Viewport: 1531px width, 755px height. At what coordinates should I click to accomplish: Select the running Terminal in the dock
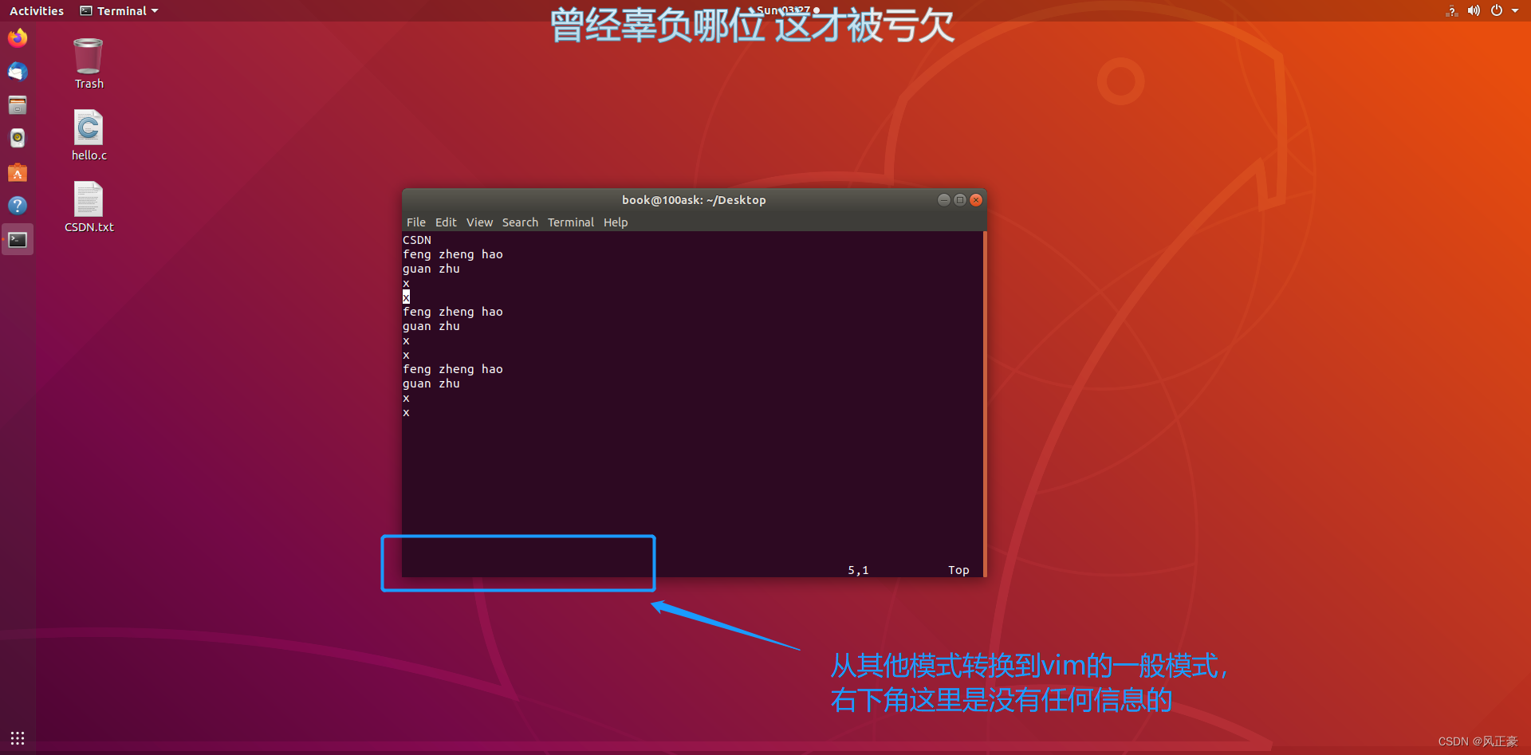[x=17, y=239]
